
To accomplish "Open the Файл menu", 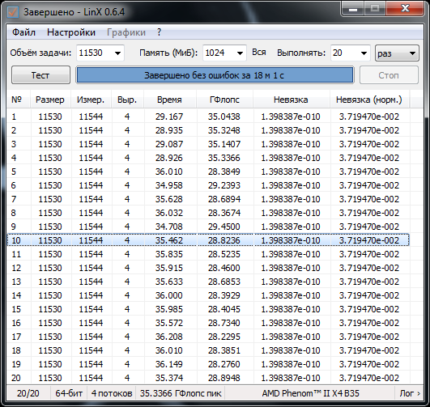I will click(23, 32).
